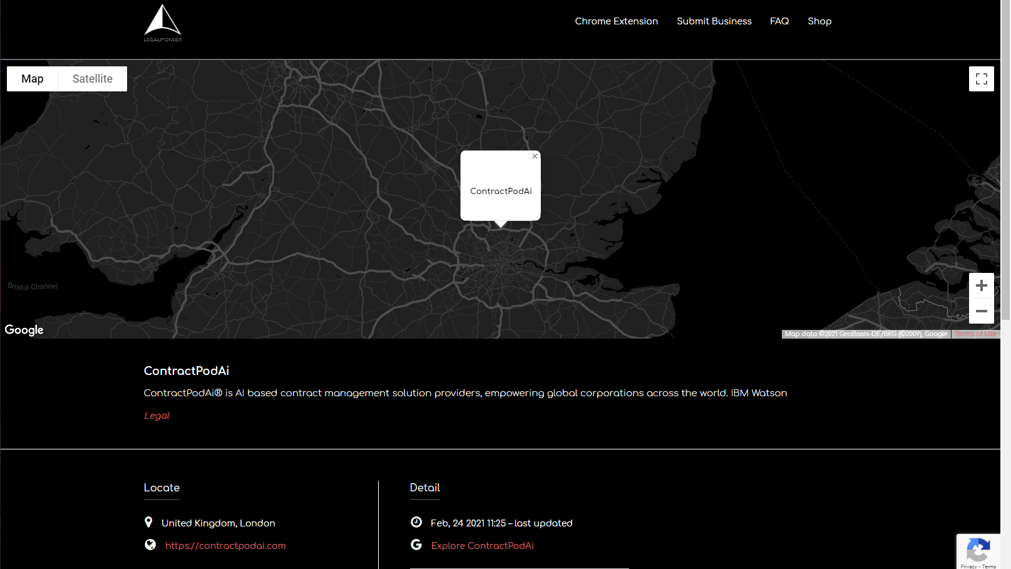Open the Chrome Extension page
The image size is (1011, 569).
[617, 21]
